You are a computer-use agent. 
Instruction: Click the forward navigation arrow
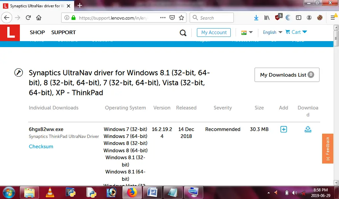tap(18, 18)
